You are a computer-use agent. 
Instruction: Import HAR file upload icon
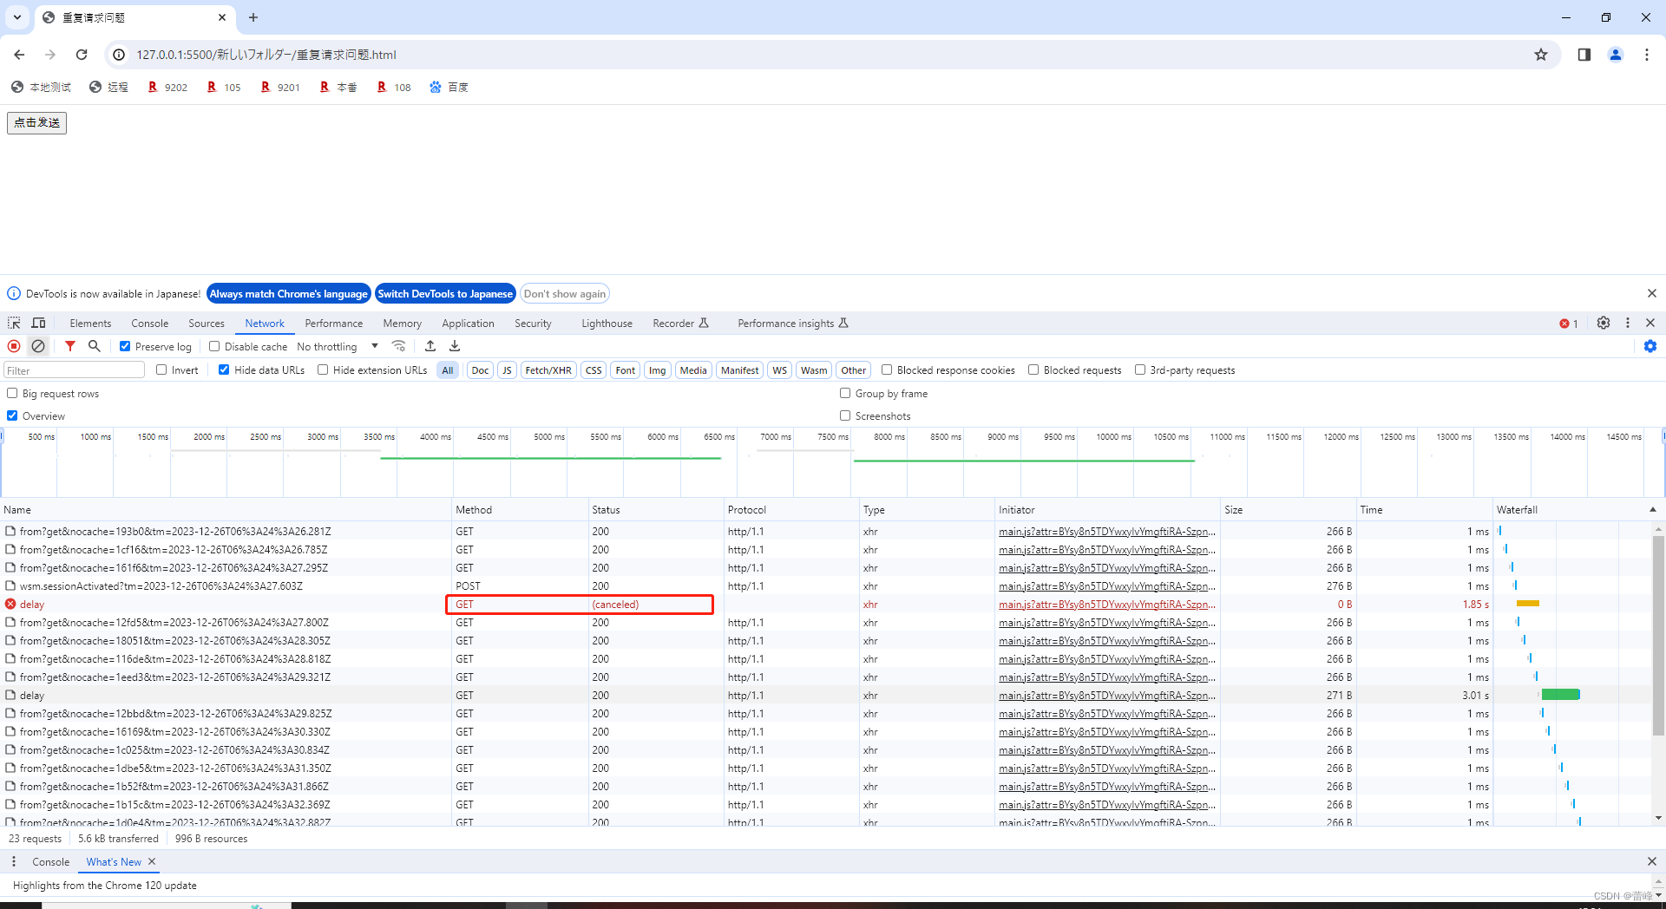coord(430,346)
